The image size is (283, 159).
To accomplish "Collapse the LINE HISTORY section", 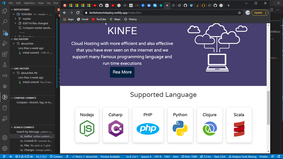I will pos(12,69).
